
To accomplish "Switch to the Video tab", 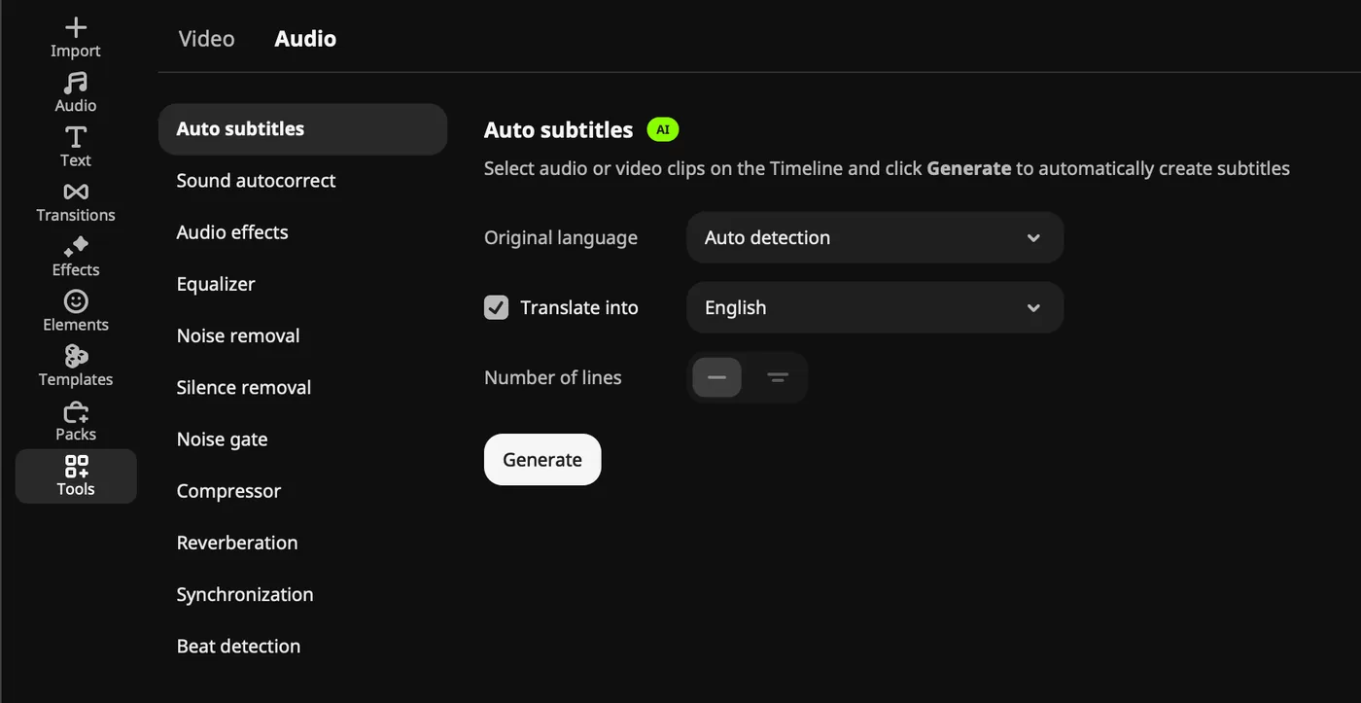I will pyautogui.click(x=206, y=39).
